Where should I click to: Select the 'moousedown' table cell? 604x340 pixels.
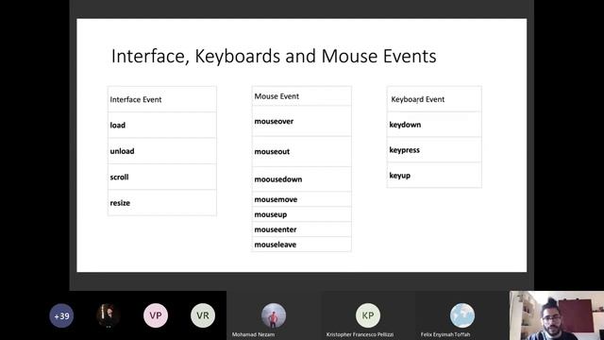(302, 179)
